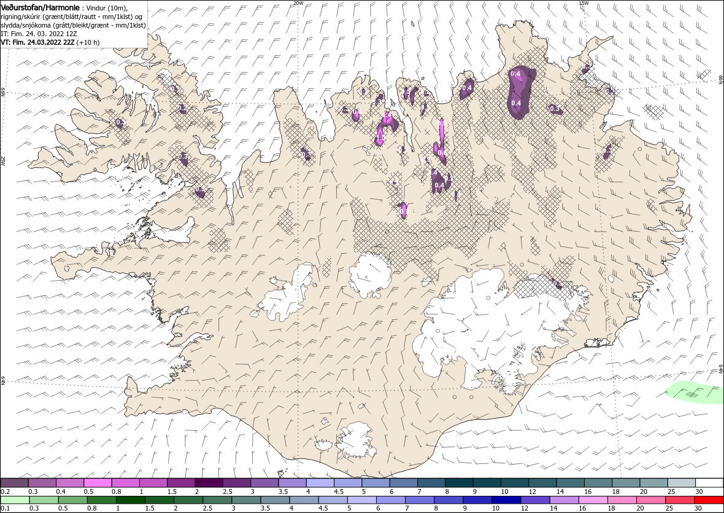Click bright red 30 swatch in lower legend
Image resolution: width=724 pixels, height=513 pixels.
pyautogui.click(x=709, y=500)
